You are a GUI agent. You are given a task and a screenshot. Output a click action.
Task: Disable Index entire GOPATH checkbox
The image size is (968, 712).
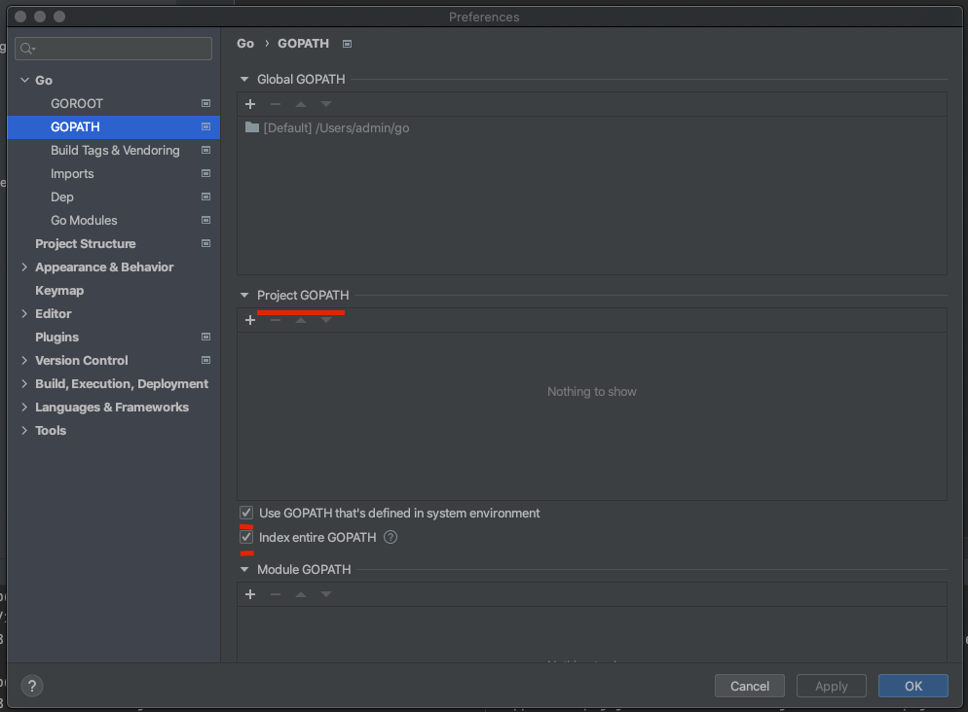click(246, 537)
